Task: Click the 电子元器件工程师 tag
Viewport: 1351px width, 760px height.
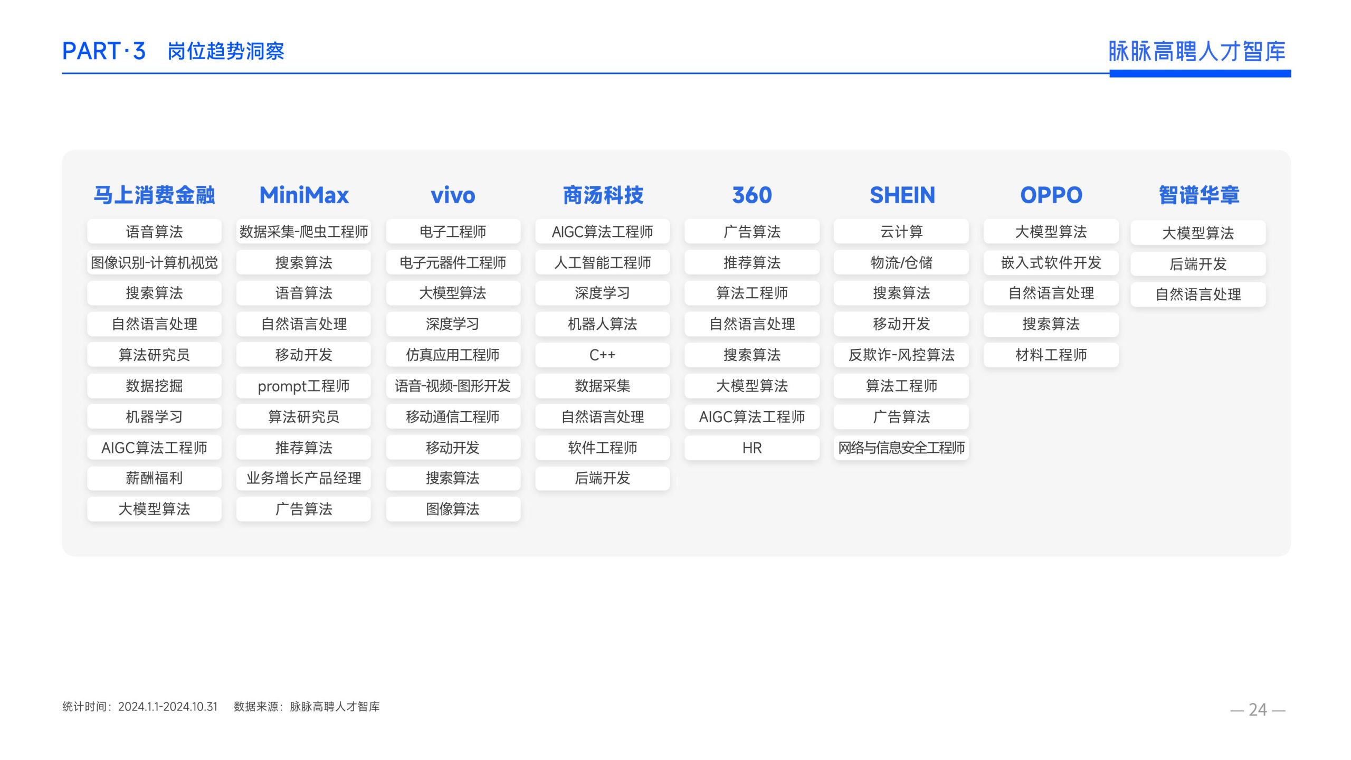Action: (x=453, y=262)
